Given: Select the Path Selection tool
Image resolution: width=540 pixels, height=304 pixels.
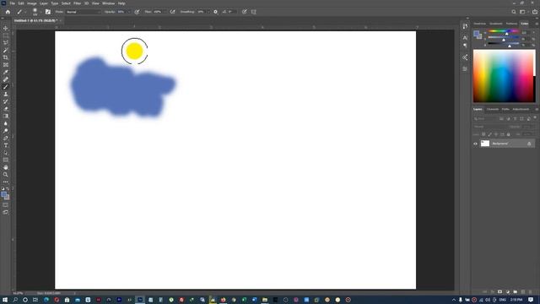Looking at the screenshot, I should [6, 153].
